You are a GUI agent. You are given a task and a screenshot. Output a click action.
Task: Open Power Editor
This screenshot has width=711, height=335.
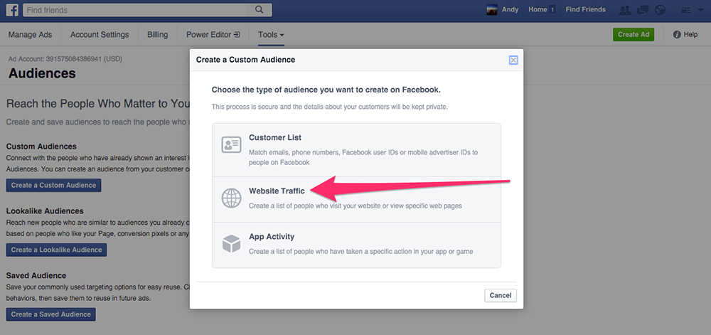click(x=213, y=35)
